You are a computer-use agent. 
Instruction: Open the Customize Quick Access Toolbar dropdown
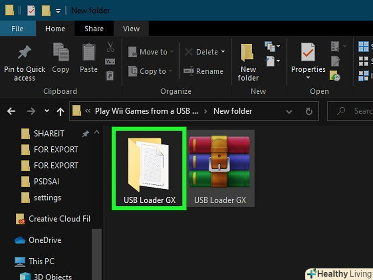point(58,11)
